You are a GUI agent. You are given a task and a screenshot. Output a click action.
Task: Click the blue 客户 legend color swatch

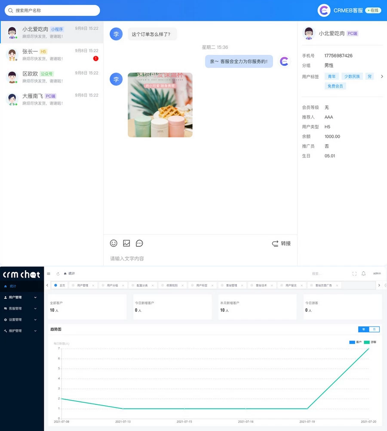352,342
